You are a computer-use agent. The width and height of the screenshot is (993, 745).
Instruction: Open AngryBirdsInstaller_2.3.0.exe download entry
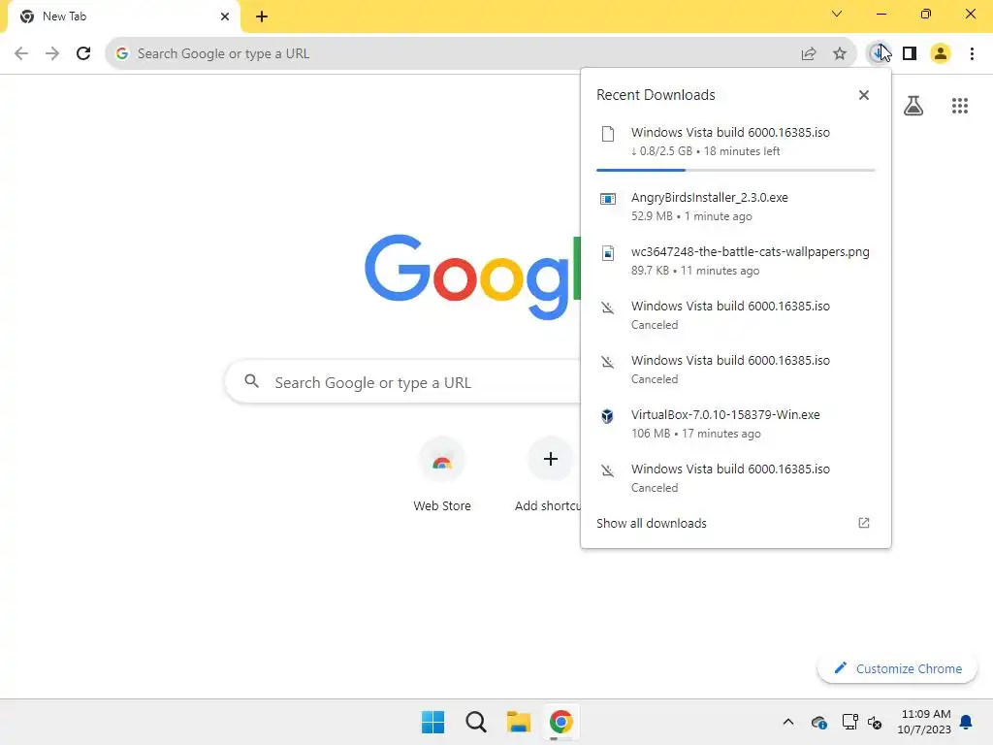736,207
